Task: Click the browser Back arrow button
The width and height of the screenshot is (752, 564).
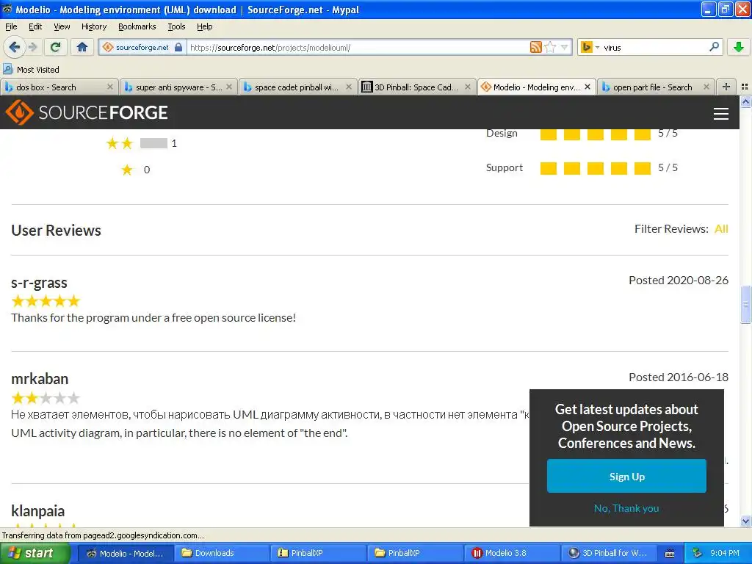Action: (x=14, y=47)
